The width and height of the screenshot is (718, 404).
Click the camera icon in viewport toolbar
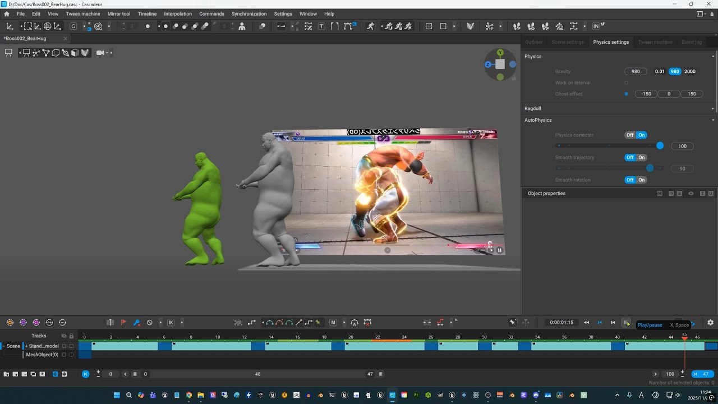pos(100,53)
